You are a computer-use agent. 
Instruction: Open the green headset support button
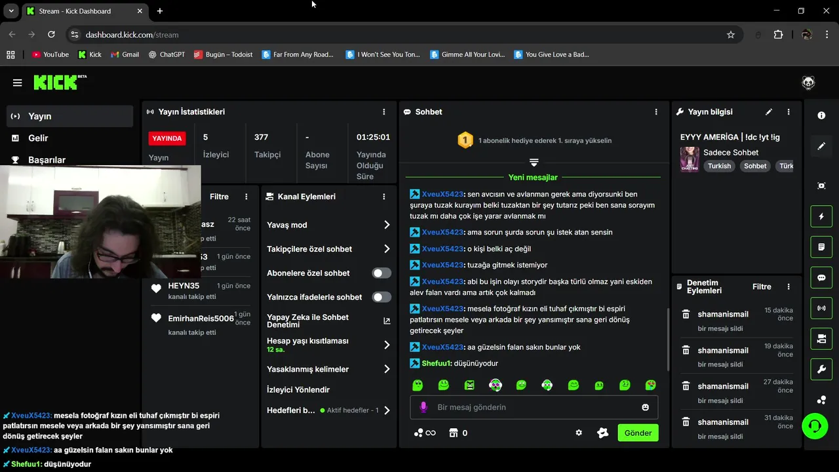click(x=815, y=426)
